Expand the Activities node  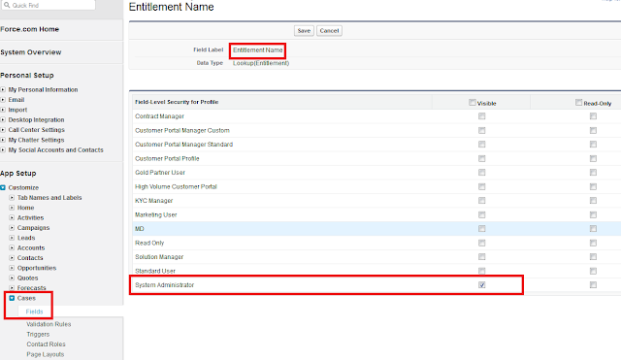[12, 217]
